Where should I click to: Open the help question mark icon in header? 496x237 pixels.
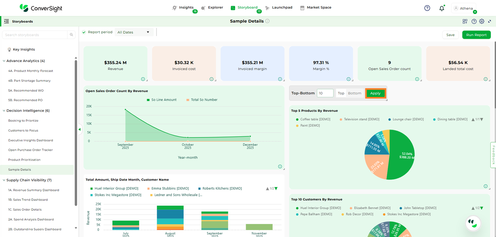pyautogui.click(x=427, y=8)
